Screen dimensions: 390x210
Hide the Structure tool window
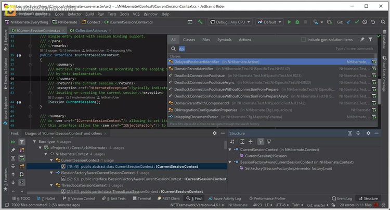(x=376, y=133)
